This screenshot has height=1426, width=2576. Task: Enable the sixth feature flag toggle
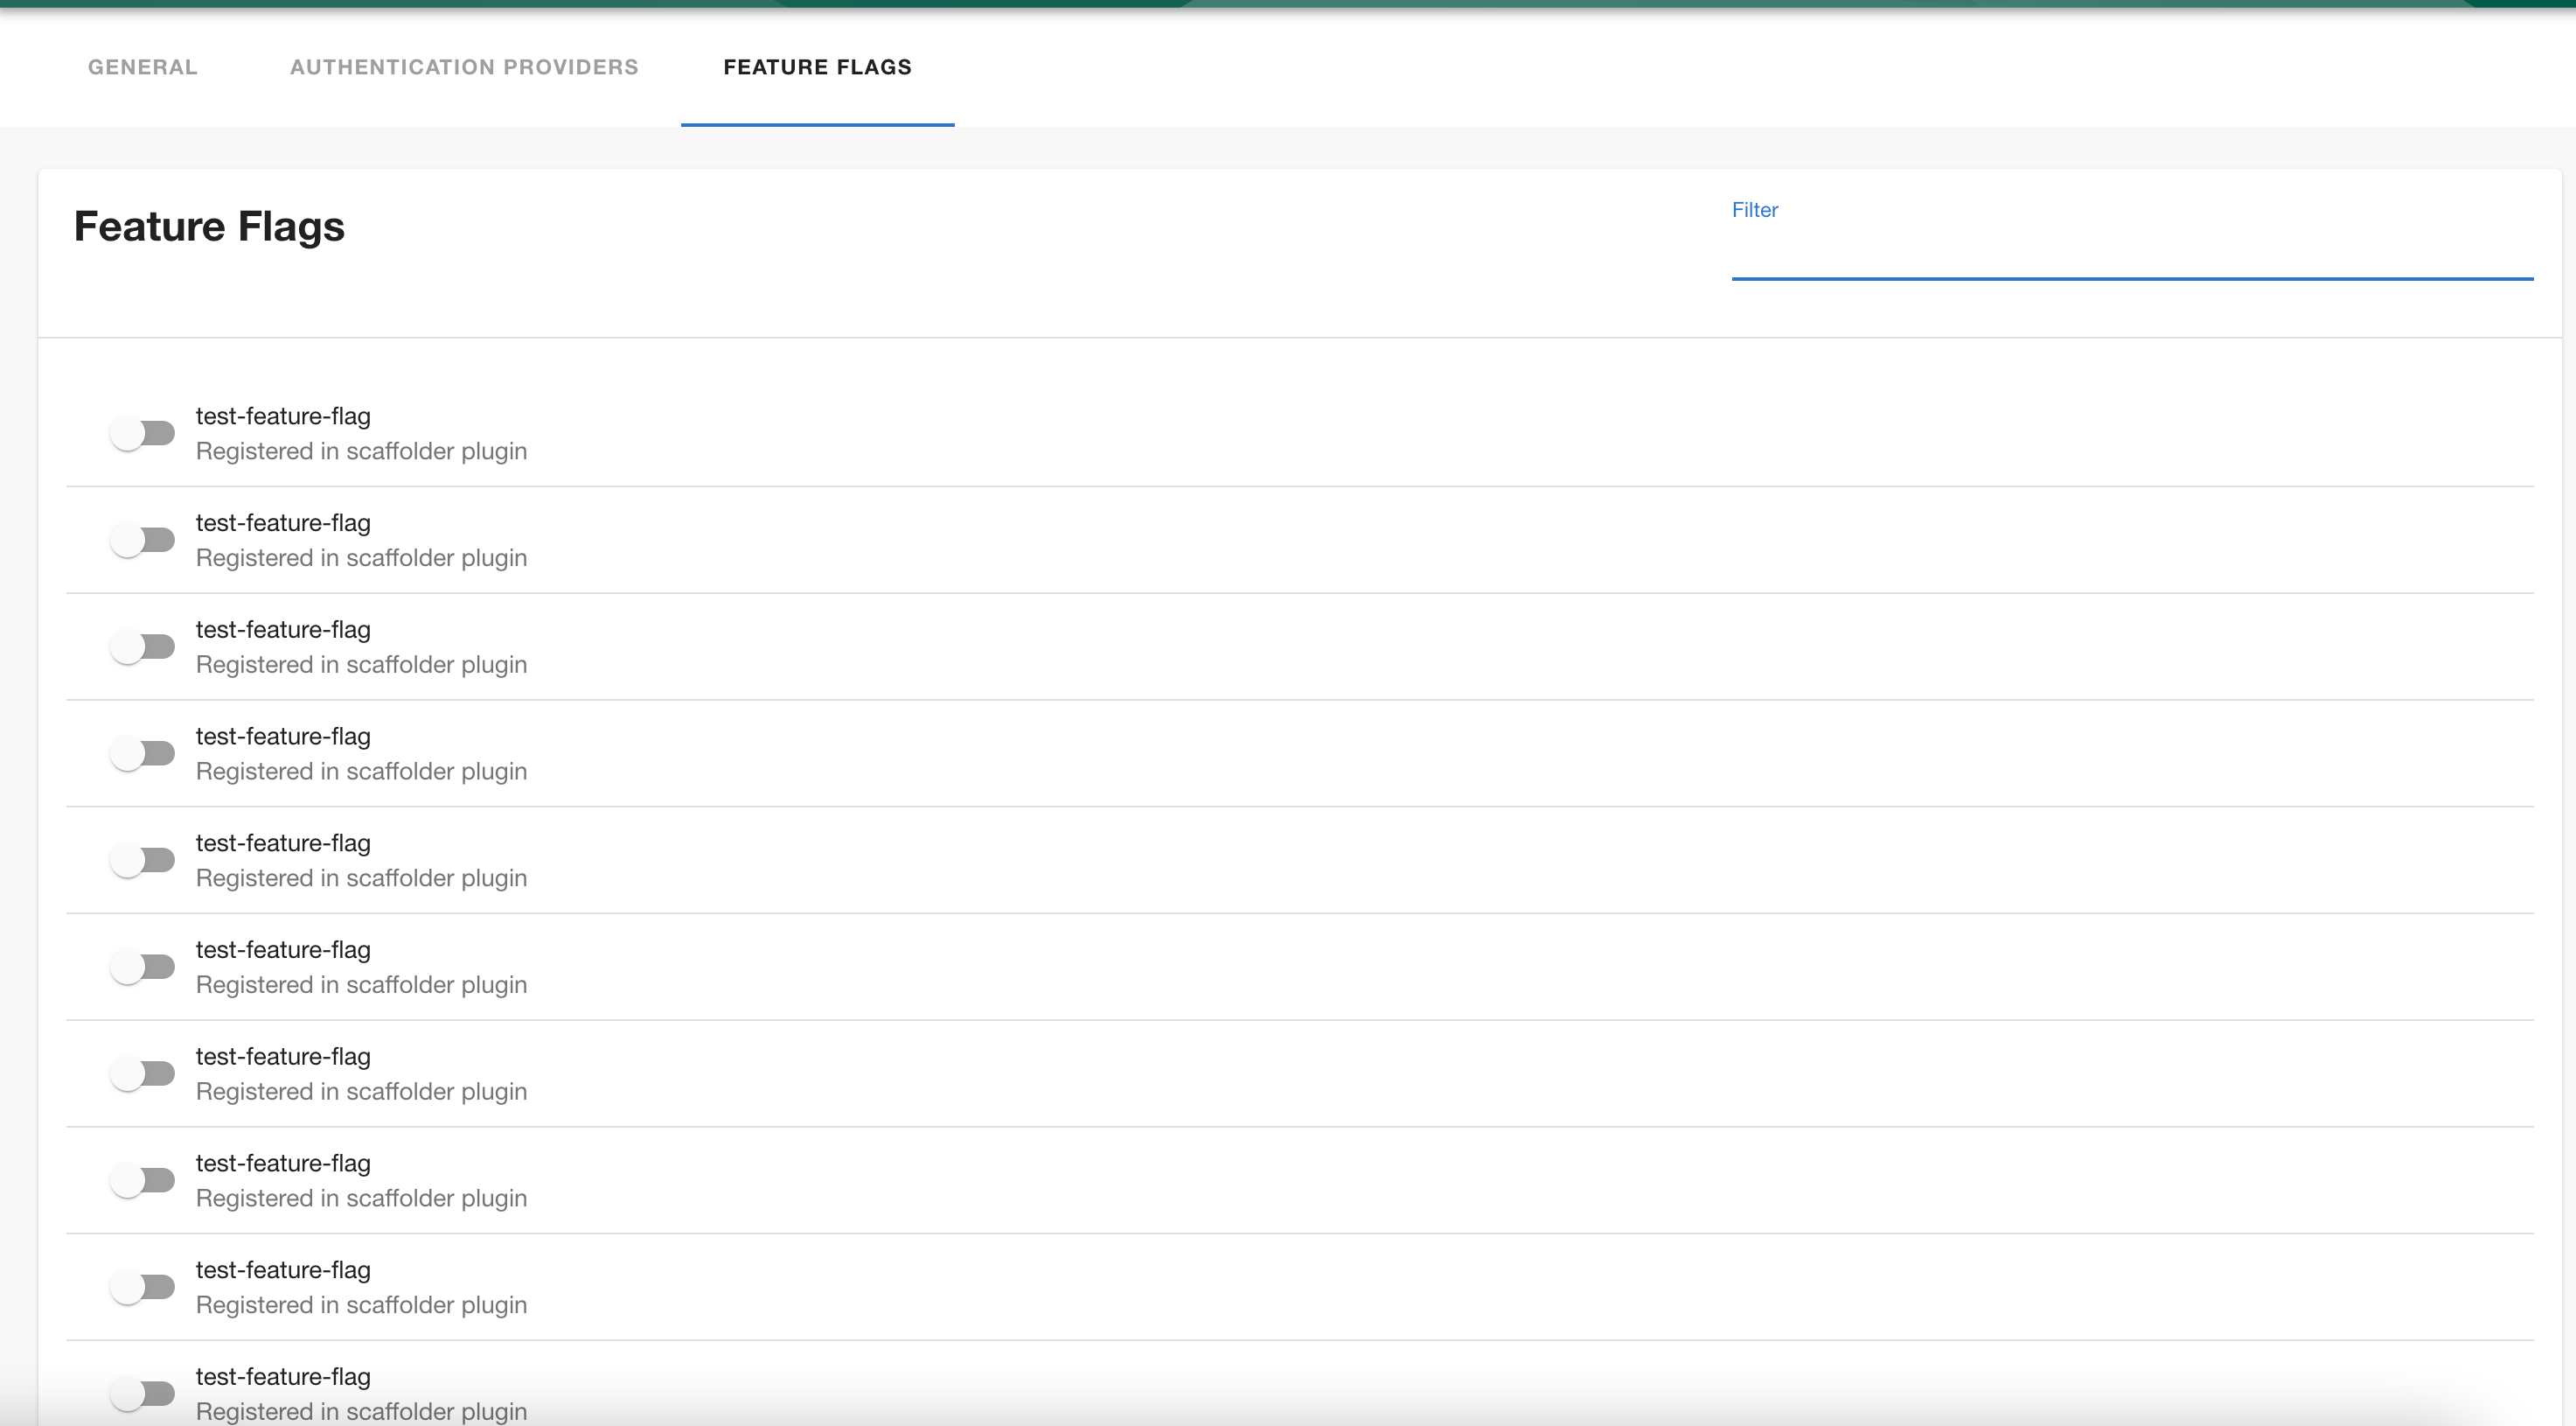point(143,967)
